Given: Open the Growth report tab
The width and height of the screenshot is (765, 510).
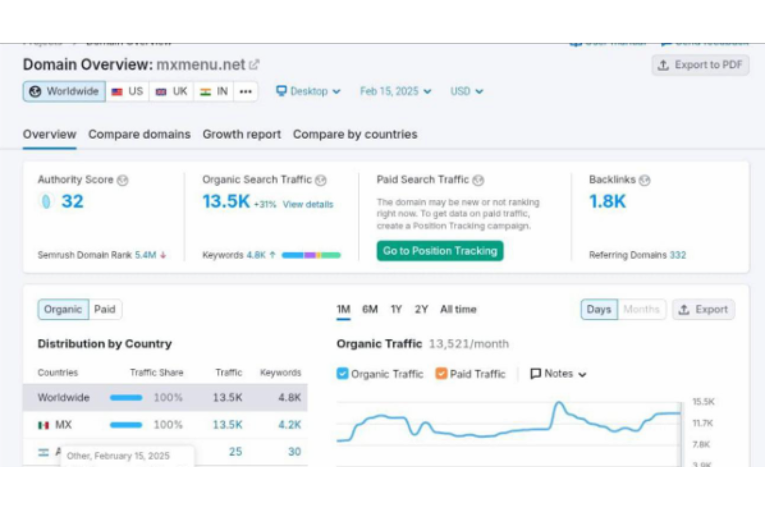Looking at the screenshot, I should 241,134.
